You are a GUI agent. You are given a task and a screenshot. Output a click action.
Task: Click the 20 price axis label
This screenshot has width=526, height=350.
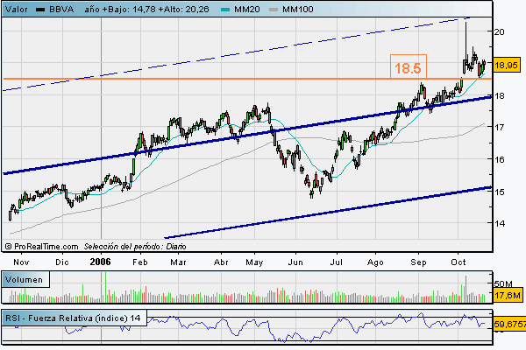click(499, 31)
